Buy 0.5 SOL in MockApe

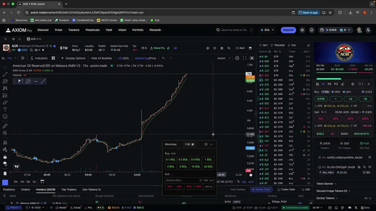click(196, 159)
